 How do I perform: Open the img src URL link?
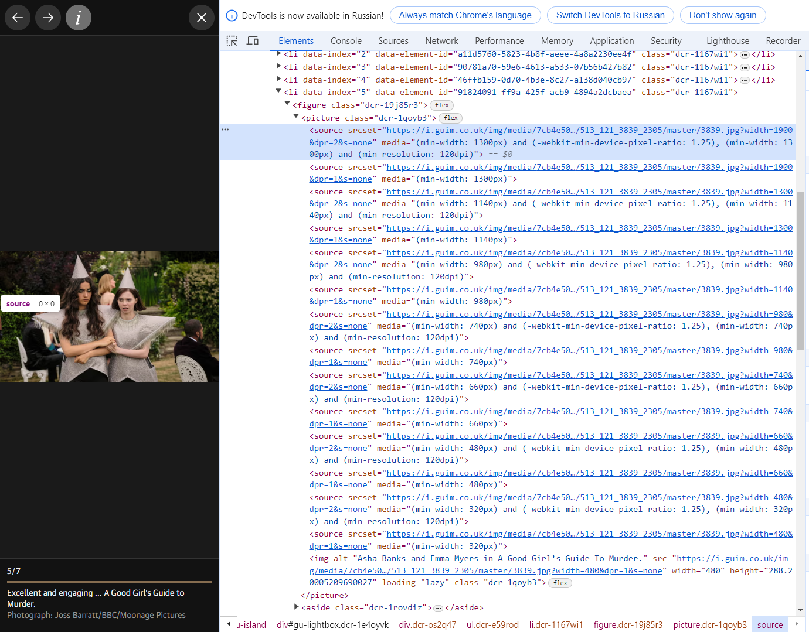(x=549, y=565)
